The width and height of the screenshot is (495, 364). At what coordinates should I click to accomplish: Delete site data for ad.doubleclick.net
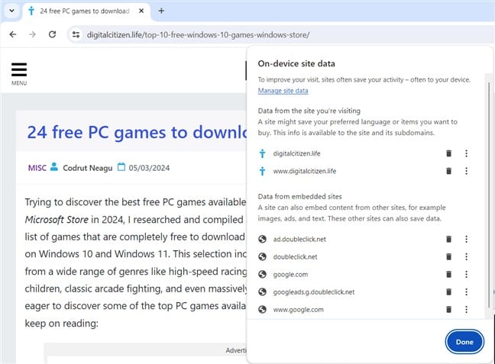pos(448,239)
